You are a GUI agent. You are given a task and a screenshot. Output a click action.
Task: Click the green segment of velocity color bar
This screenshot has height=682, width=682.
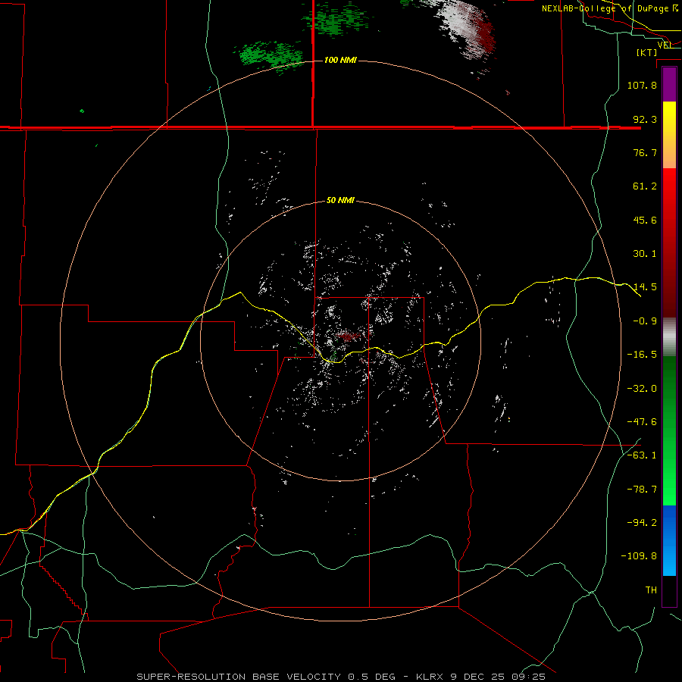[669, 430]
